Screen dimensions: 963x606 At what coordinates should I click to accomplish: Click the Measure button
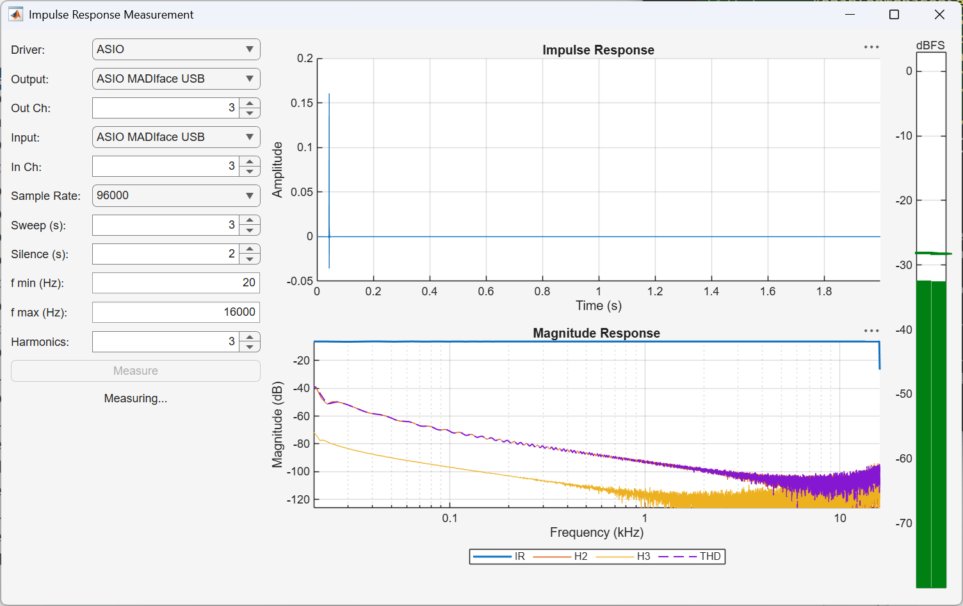click(x=136, y=371)
